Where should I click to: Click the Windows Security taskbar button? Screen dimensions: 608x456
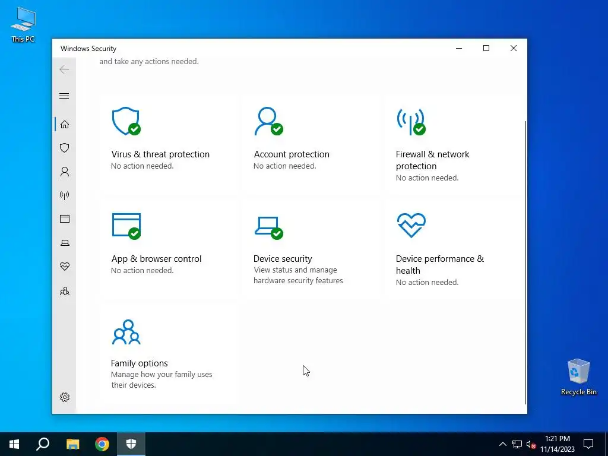[131, 444]
